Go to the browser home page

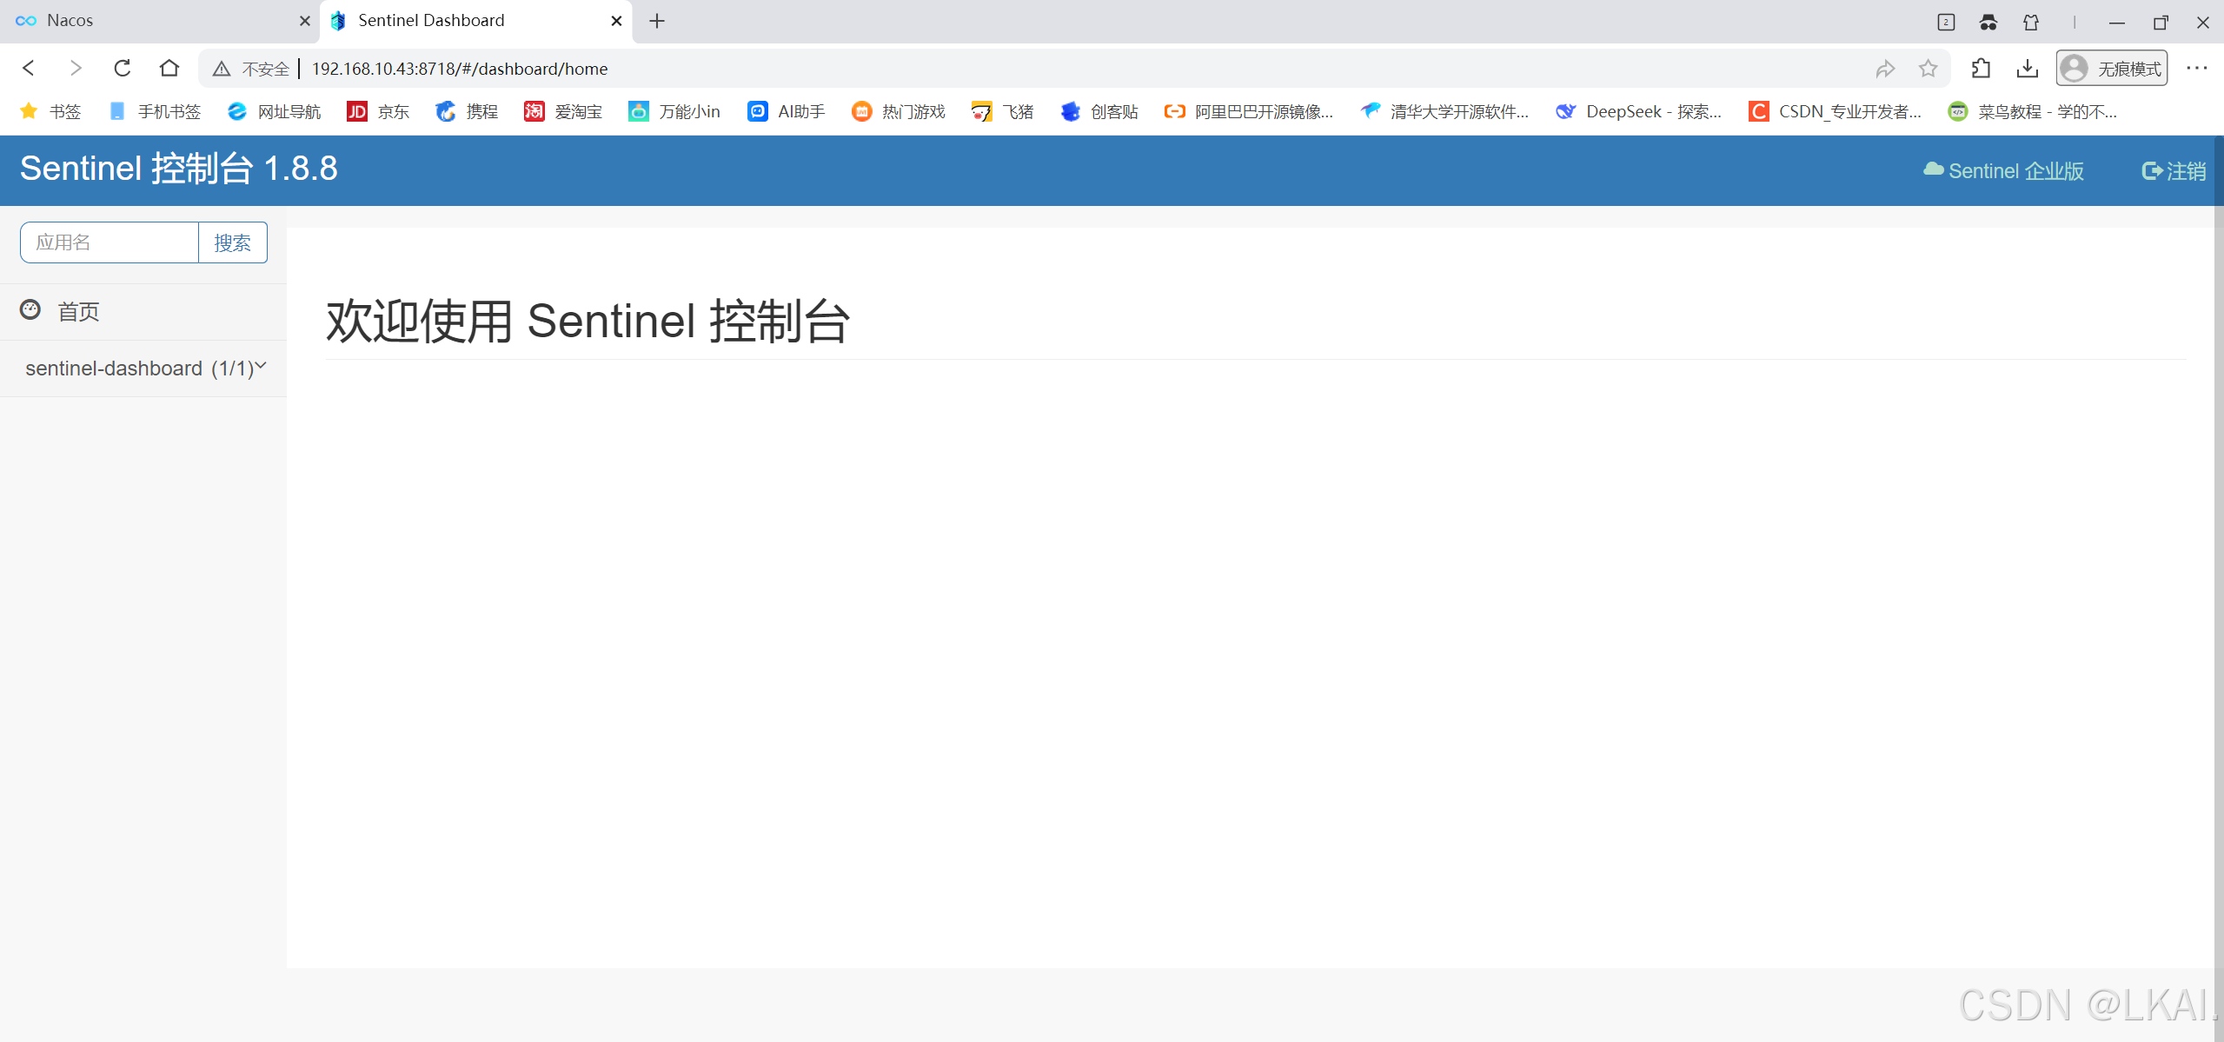[169, 68]
